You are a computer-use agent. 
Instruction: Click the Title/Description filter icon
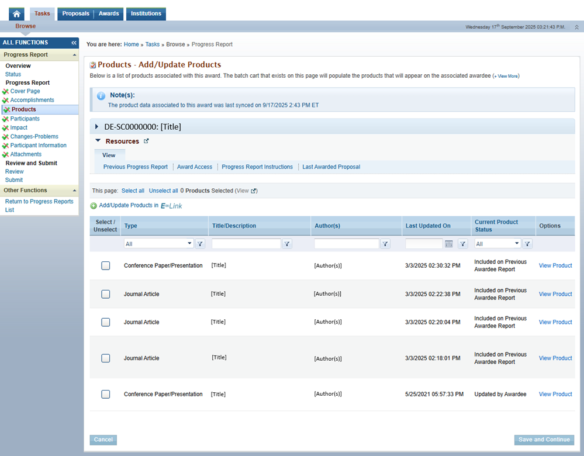pyautogui.click(x=287, y=244)
